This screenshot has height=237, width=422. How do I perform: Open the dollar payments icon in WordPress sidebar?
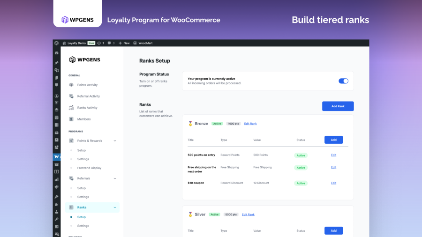pyautogui.click(x=57, y=172)
